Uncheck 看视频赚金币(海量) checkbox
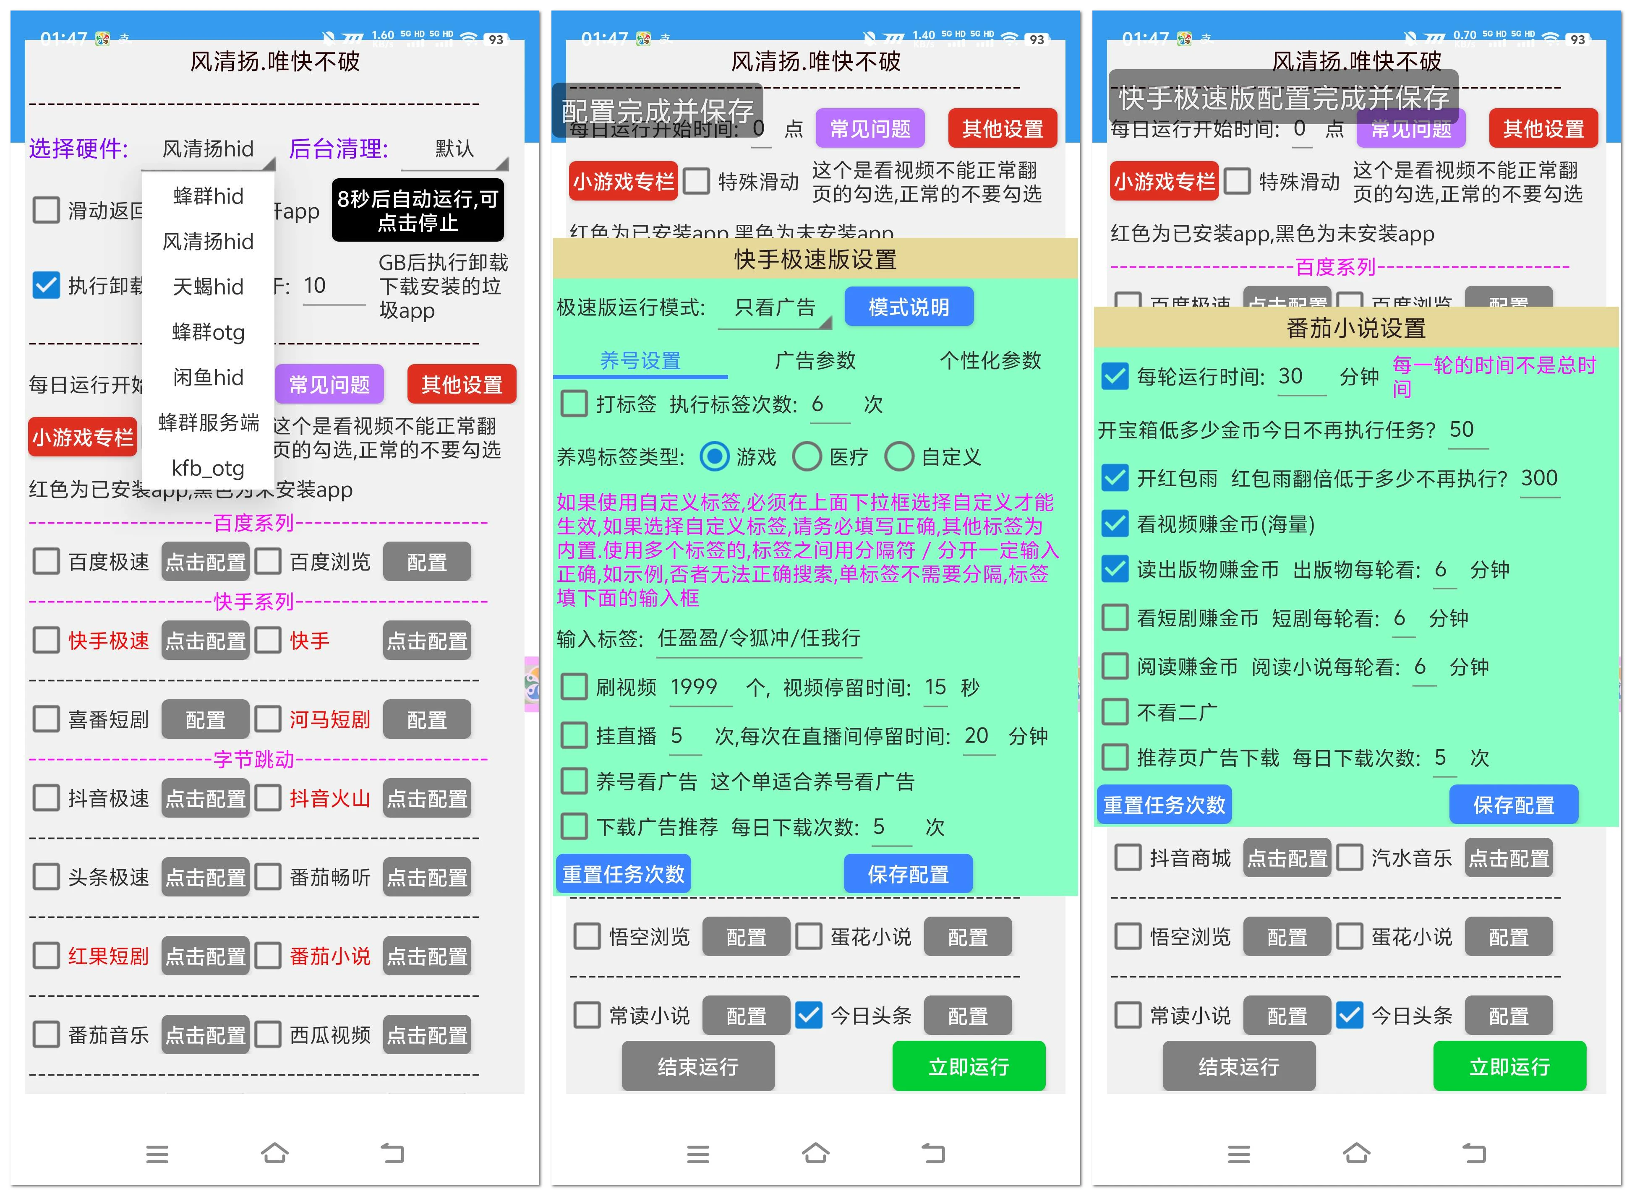This screenshot has width=1632, height=1196. coord(1115,524)
